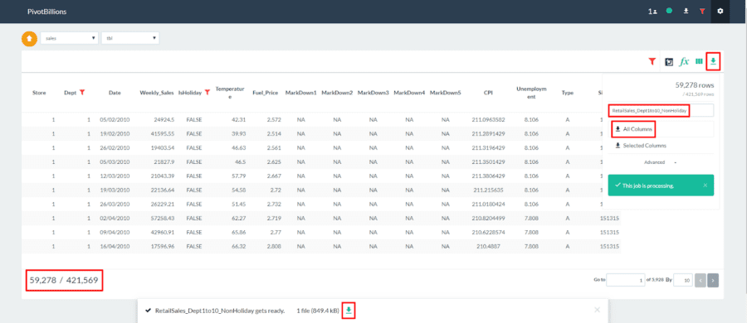Screen dimensions: 747x323
Task: Click the Date column header
Action: (x=115, y=93)
